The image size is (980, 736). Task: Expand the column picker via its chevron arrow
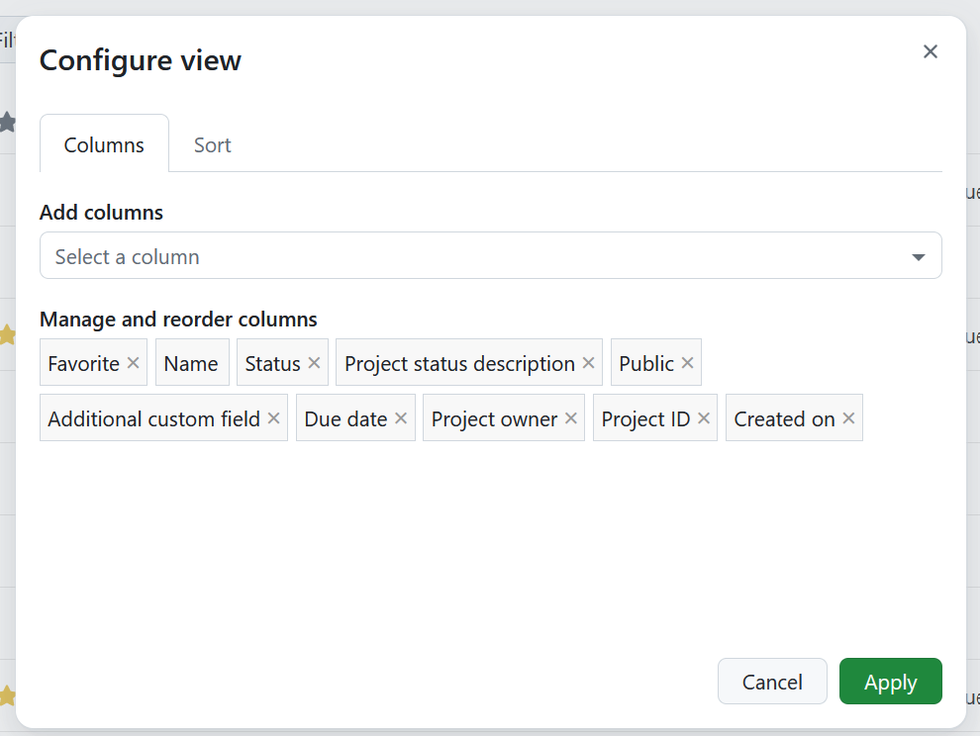(x=918, y=255)
